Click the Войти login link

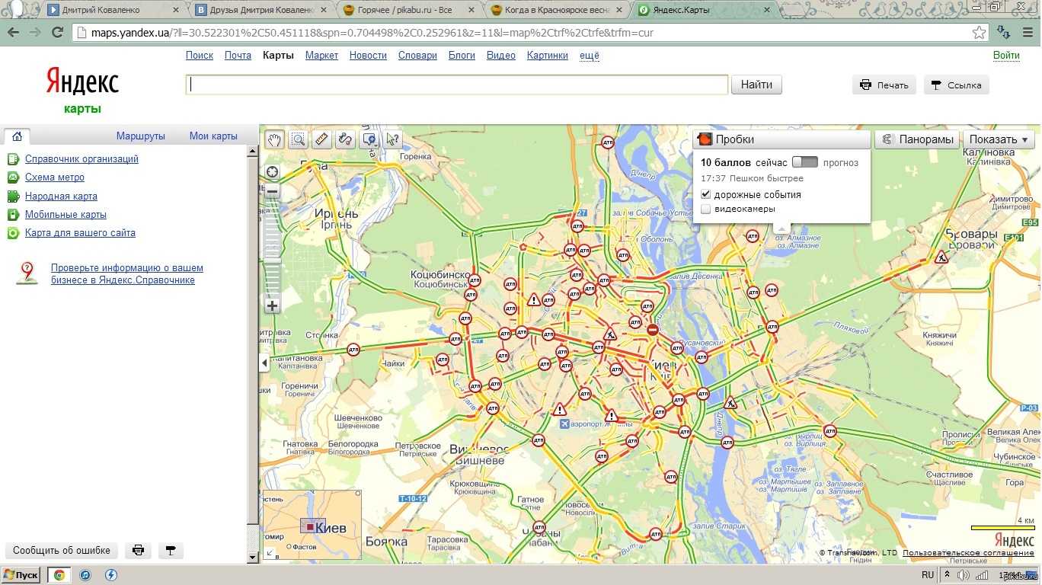(1006, 56)
